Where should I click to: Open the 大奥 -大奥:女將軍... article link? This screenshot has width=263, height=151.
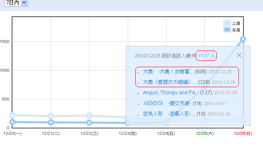[x=168, y=72]
